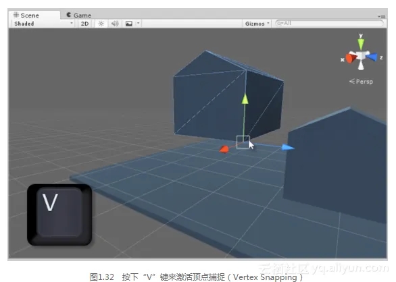Open the Shaded draw mode dropdown
The height and width of the screenshot is (282, 396).
pos(43,24)
